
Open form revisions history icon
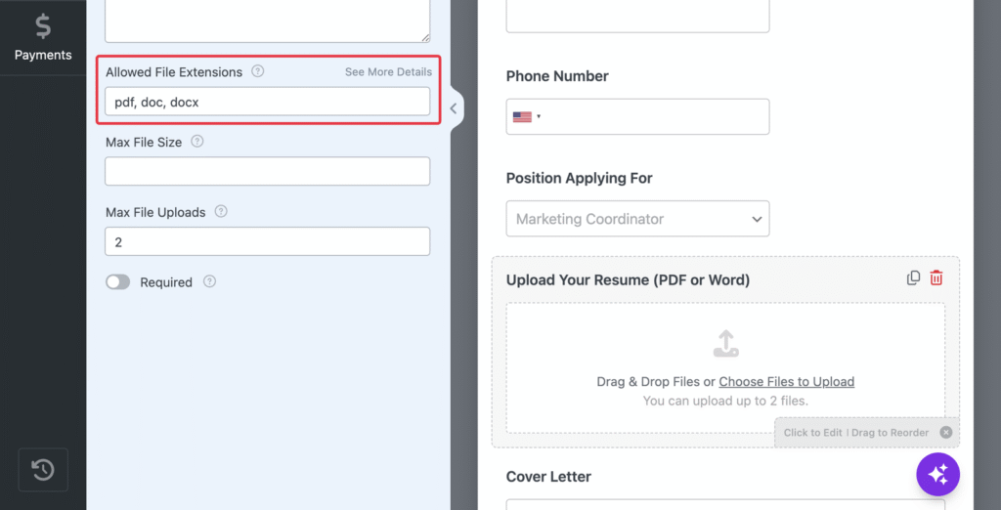pos(43,470)
